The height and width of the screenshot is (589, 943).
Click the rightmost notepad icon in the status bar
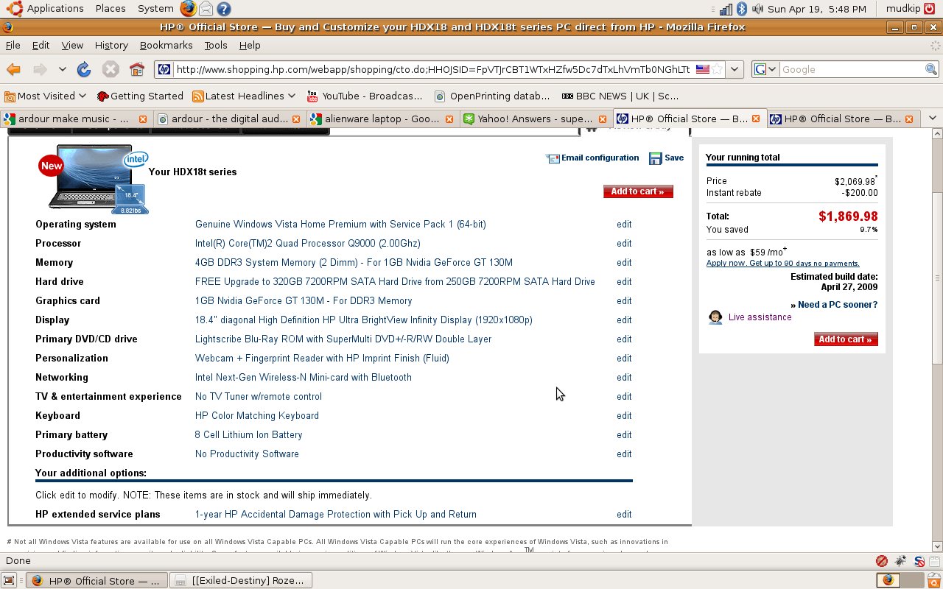tap(933, 561)
